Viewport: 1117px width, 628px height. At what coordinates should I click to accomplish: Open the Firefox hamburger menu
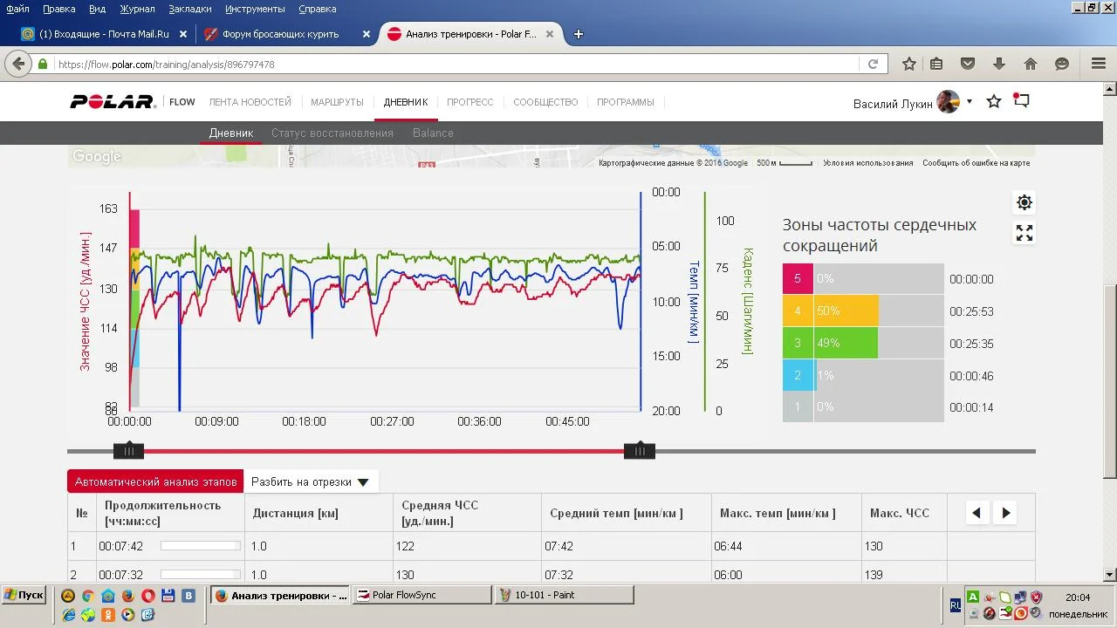pyautogui.click(x=1099, y=64)
